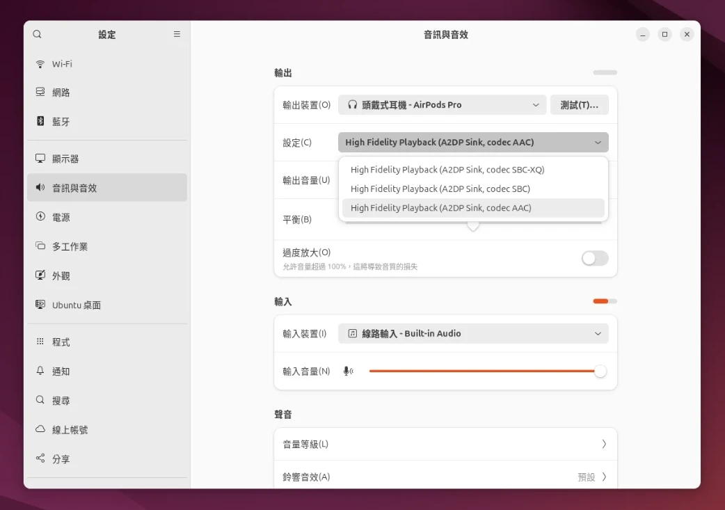Image resolution: width=725 pixels, height=510 pixels.
Task: Open the hamburger menu in the sidebar header
Action: pos(177,34)
